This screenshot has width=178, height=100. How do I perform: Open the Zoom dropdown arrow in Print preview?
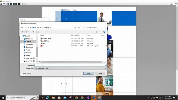pyautogui.click(x=6, y=4)
